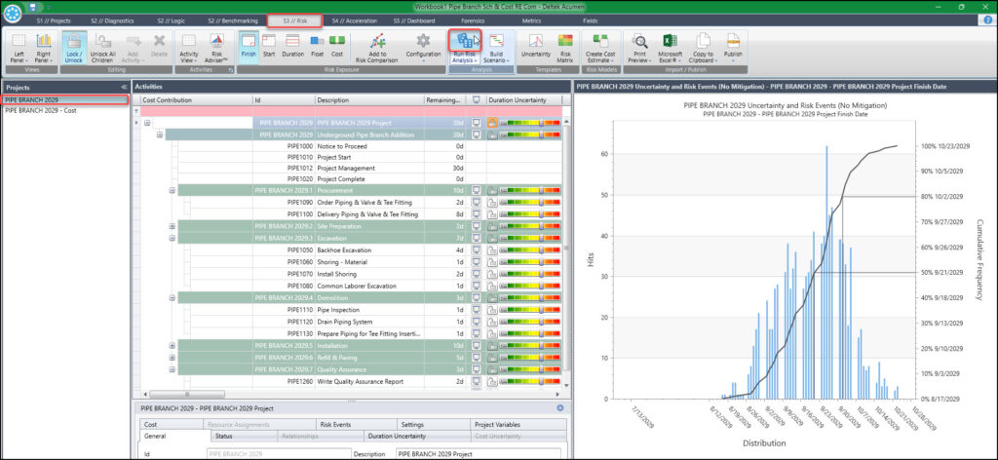Switch to the S5 // Dashboard tab
This screenshot has height=460, width=998.
(413, 20)
